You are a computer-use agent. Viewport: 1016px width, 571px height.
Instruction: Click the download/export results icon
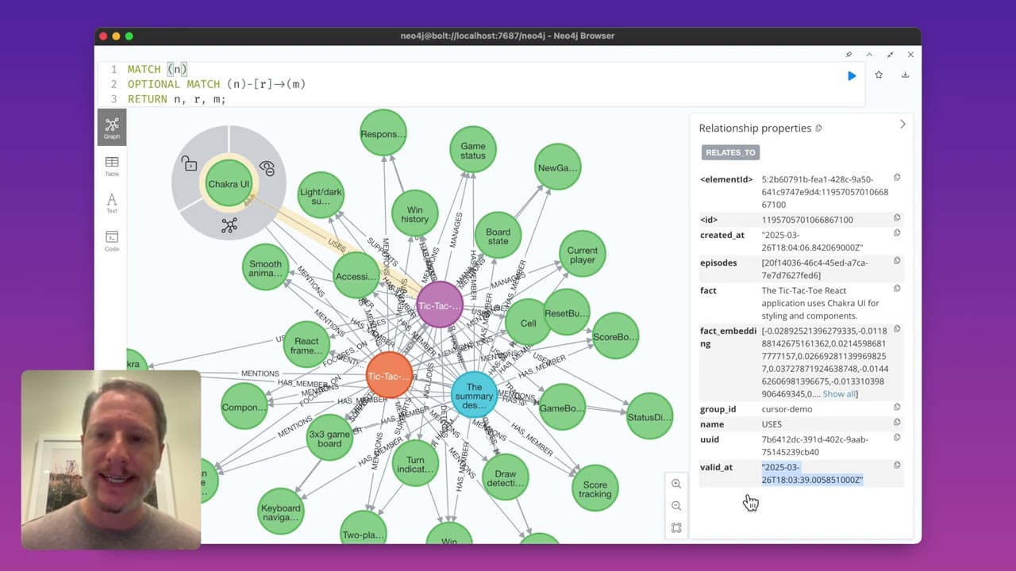[905, 75]
